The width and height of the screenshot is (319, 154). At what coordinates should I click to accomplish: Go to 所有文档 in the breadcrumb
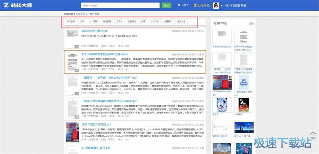[x=80, y=14]
